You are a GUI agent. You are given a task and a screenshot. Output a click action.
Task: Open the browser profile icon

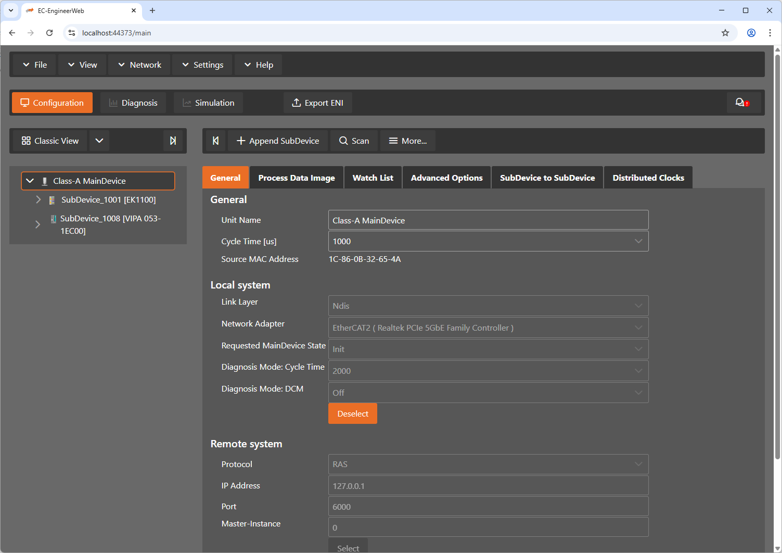pos(751,33)
